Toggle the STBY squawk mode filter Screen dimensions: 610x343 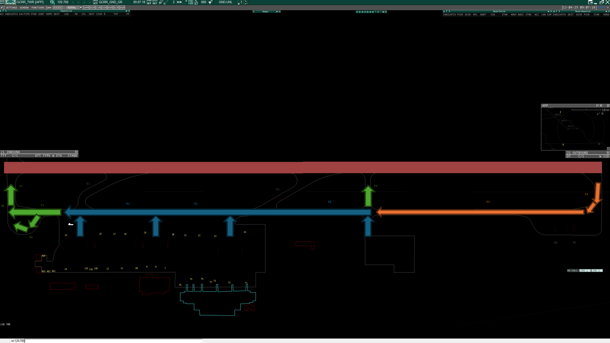190,2
